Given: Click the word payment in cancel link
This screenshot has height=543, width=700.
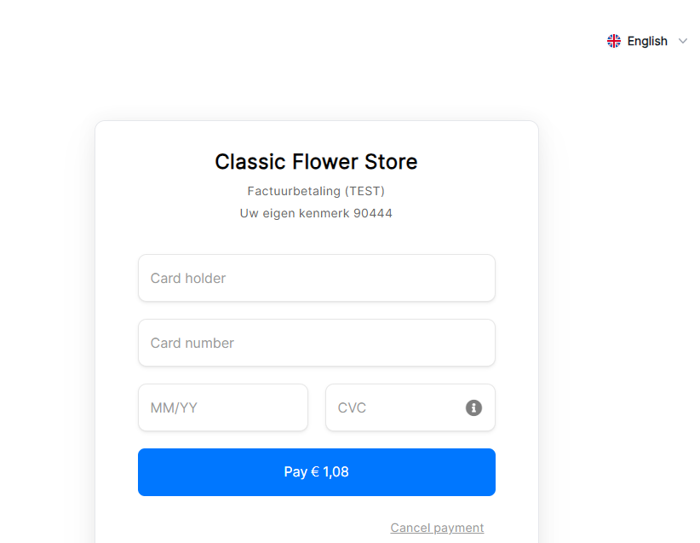Looking at the screenshot, I should (x=459, y=528).
